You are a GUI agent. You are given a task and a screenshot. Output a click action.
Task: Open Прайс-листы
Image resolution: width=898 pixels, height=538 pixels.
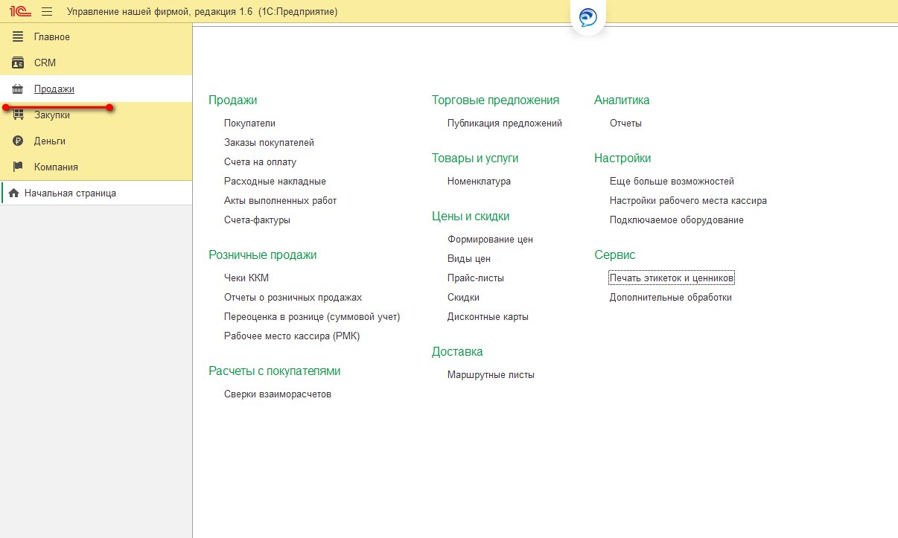pos(476,278)
